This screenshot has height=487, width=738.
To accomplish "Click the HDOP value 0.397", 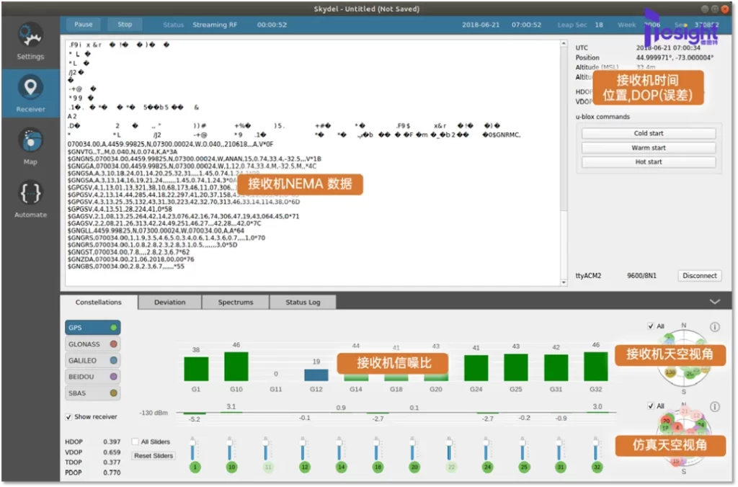I will [x=112, y=442].
